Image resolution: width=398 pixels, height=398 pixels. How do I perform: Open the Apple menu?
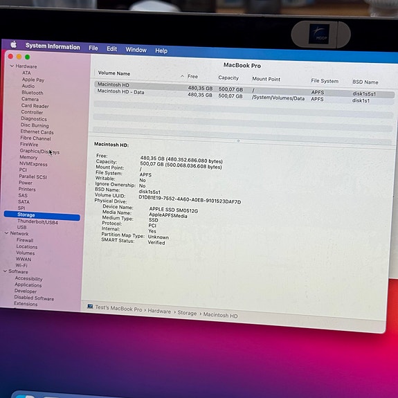[14, 45]
